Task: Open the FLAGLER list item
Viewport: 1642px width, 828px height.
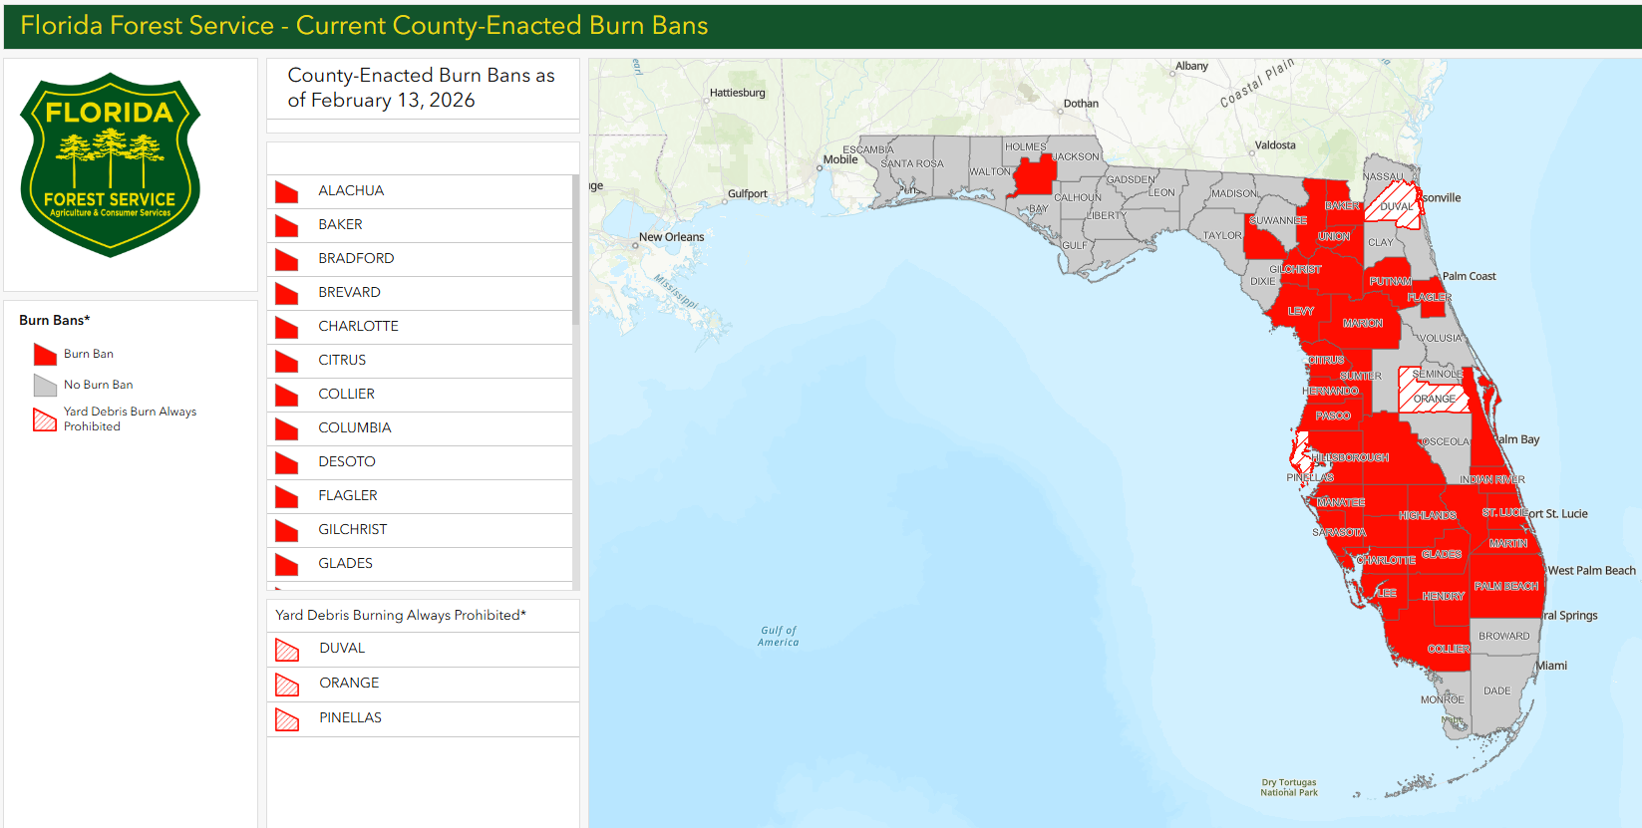Action: 347,496
